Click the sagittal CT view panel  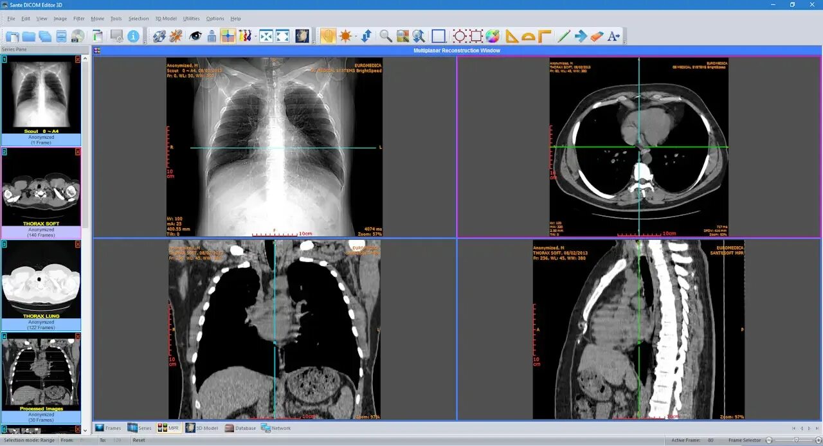[x=639, y=330]
